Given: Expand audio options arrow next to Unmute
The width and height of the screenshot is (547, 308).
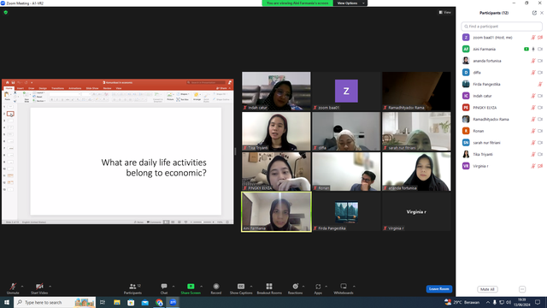Looking at the screenshot, I should [x=22, y=287].
